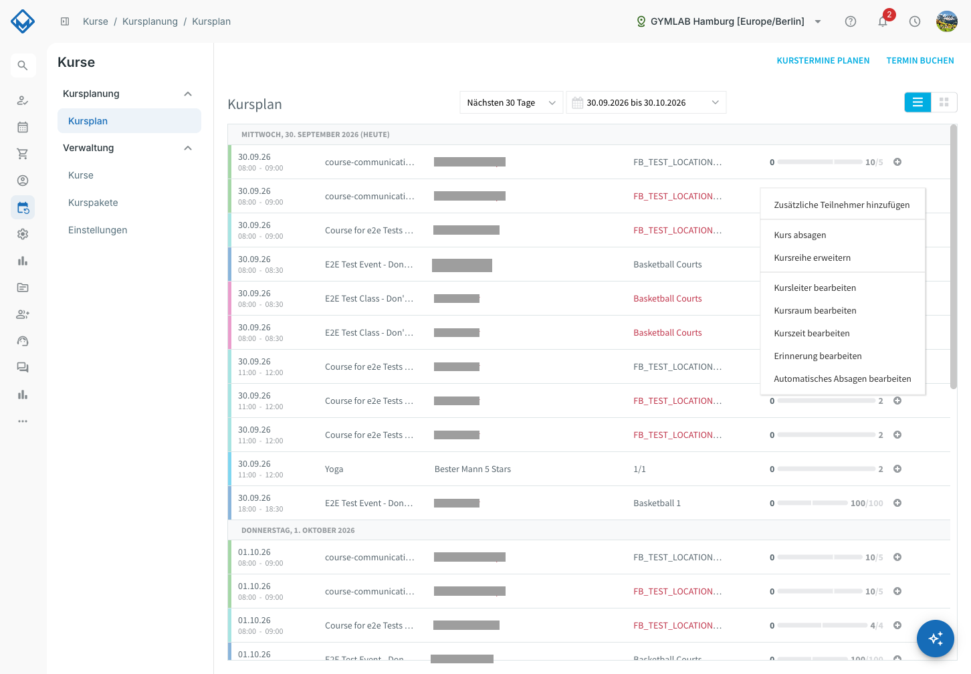Image resolution: width=971 pixels, height=674 pixels.
Task: Choose Kursreihe erweitern menu entry
Action: coord(843,257)
